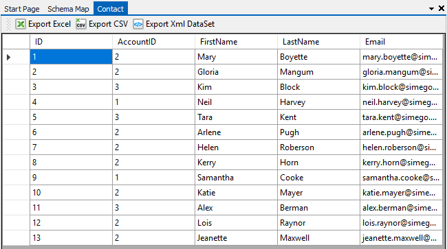Click the Export Xml DataSet icon
This screenshot has width=447, height=249.
pos(138,24)
